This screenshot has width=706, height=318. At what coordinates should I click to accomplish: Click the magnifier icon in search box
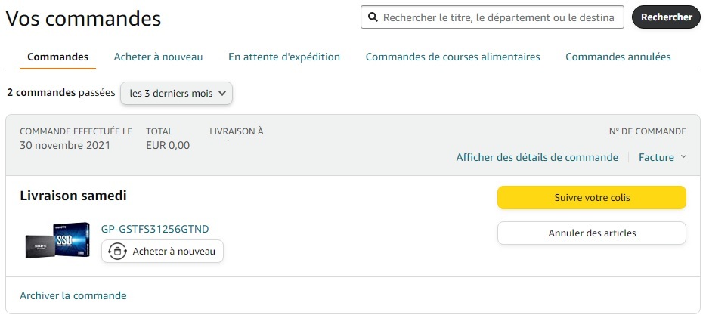pos(373,17)
